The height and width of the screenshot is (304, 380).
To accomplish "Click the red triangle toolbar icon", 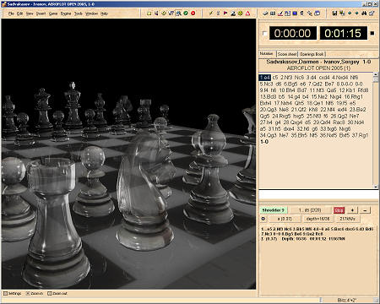I will 247,13.
